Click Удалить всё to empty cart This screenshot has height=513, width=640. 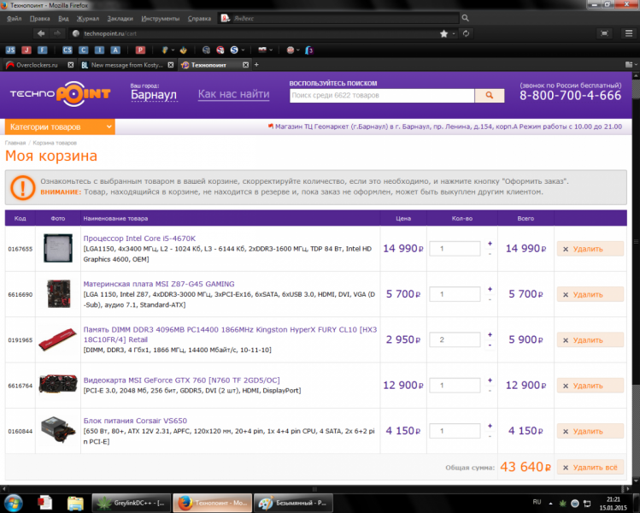(590, 467)
